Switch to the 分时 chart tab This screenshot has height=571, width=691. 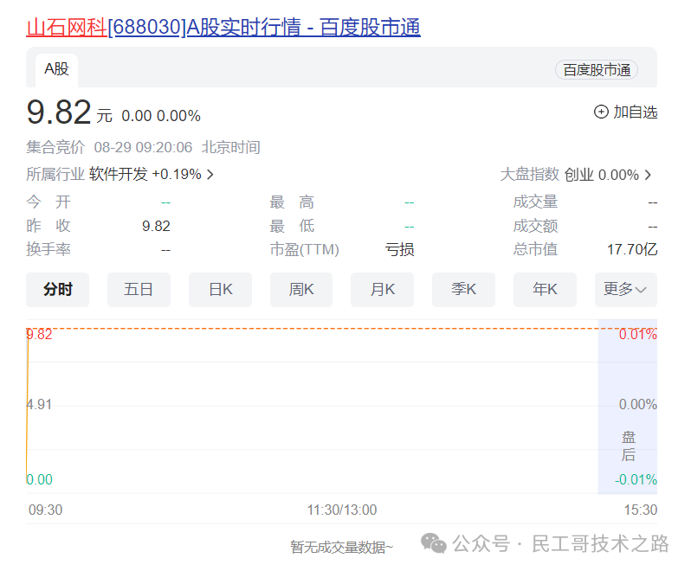58,290
